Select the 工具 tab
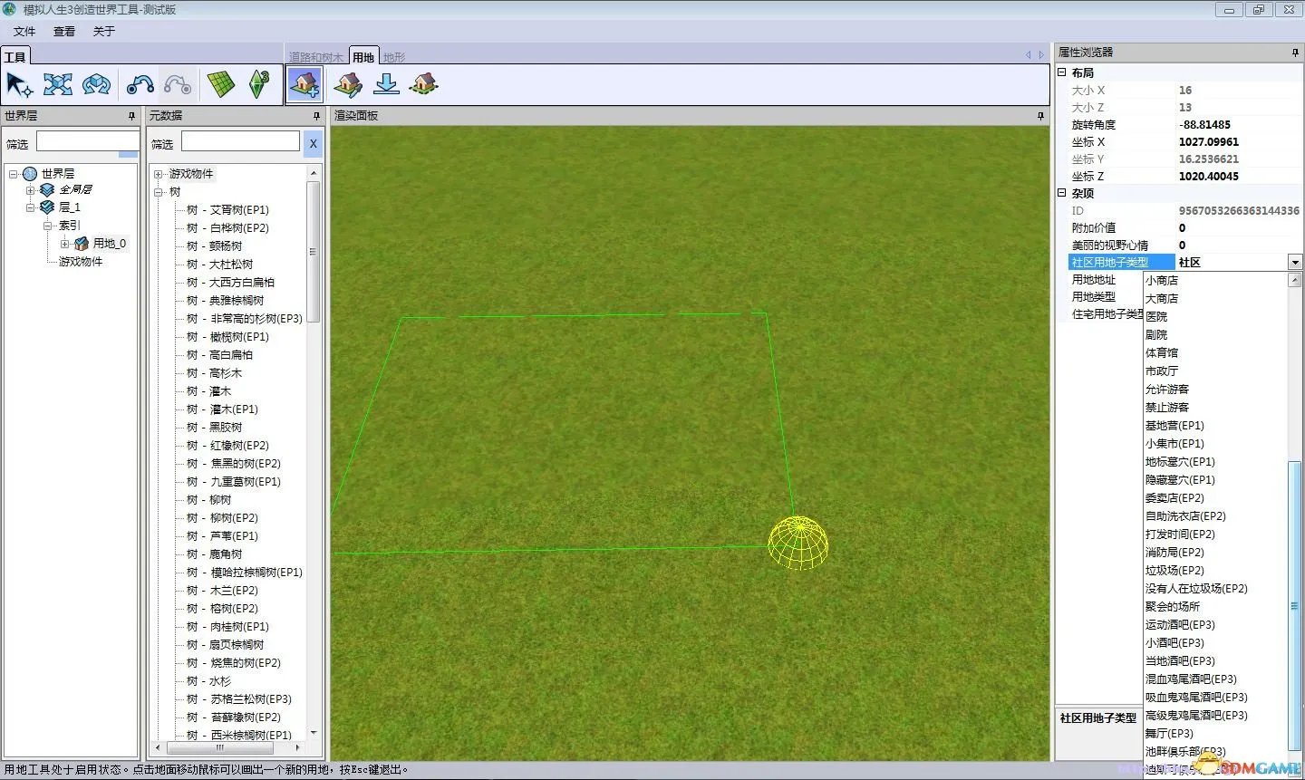This screenshot has width=1305, height=780. (x=15, y=56)
